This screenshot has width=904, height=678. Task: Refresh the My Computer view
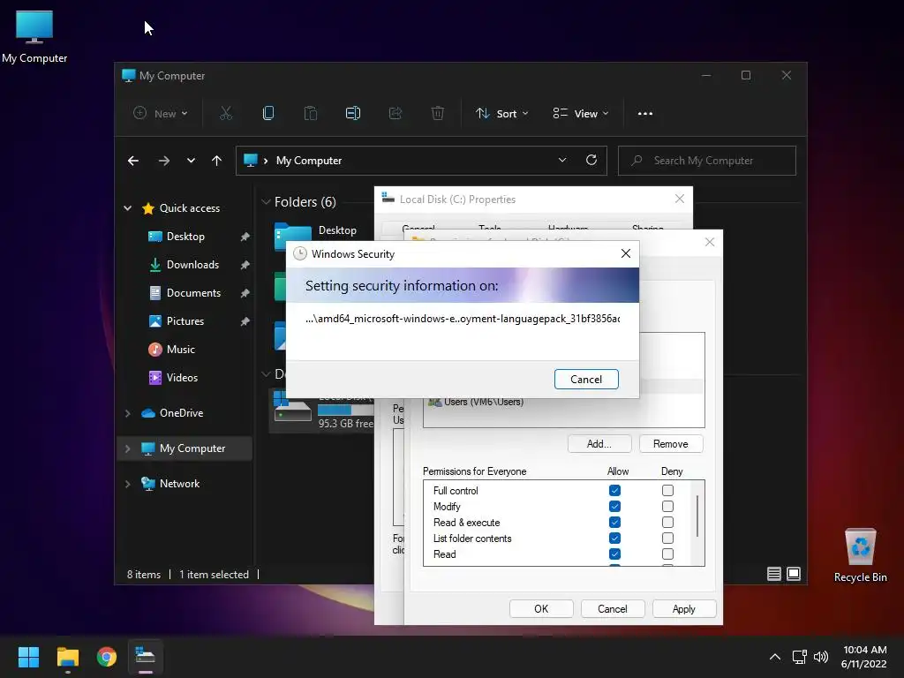(591, 161)
